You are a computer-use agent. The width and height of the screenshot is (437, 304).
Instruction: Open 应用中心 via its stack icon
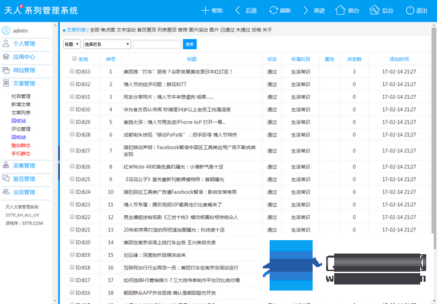pyautogui.click(x=6, y=56)
